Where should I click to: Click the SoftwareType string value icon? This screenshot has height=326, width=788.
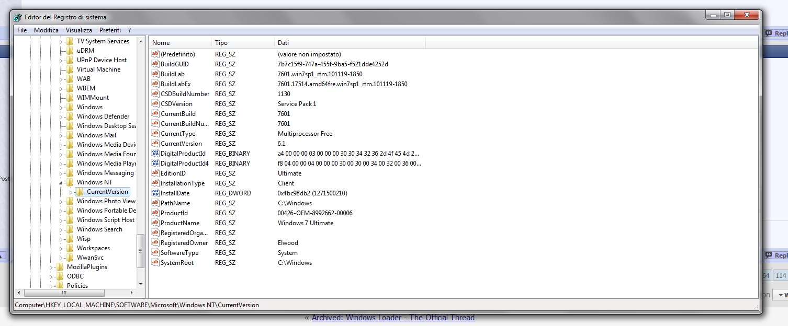click(155, 252)
